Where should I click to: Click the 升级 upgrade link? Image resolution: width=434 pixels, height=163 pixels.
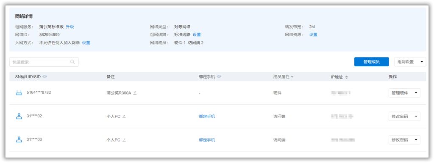[70, 27]
